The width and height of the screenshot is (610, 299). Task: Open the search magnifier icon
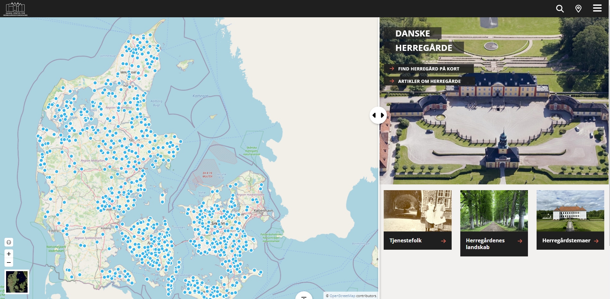coord(560,9)
